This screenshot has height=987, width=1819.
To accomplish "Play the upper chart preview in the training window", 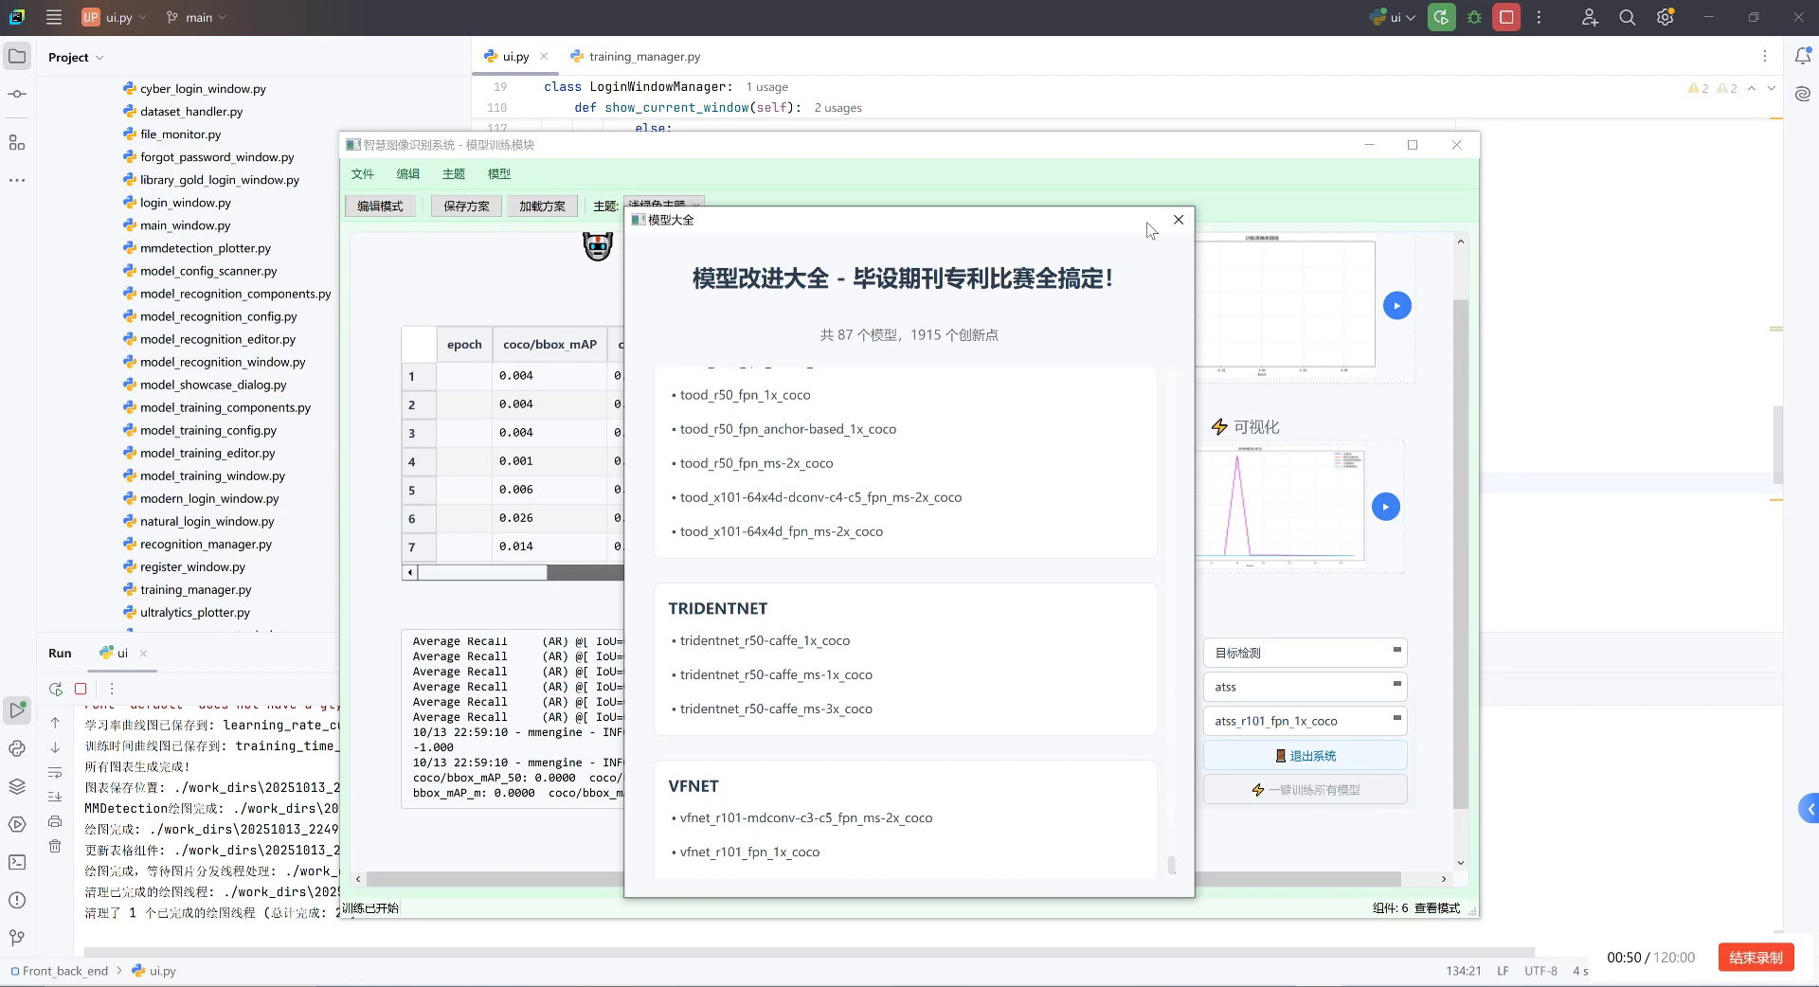I will point(1396,305).
